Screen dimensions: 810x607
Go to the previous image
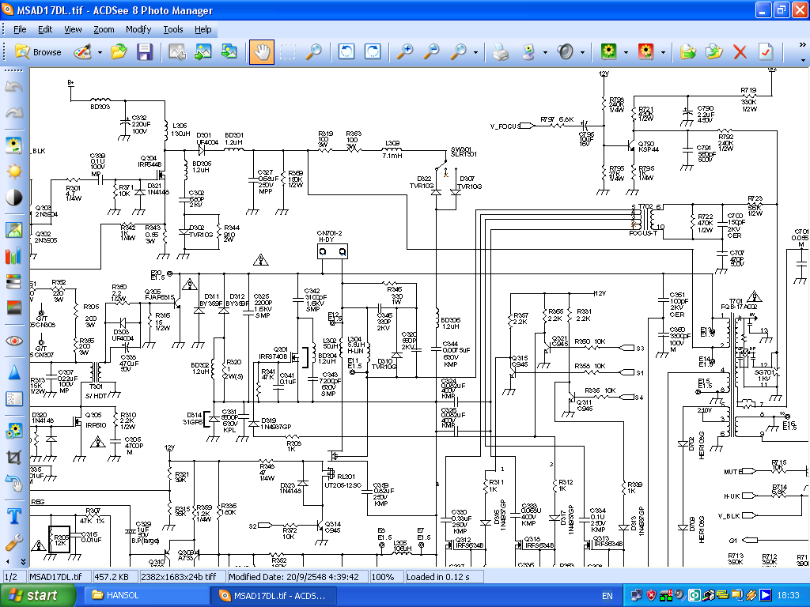[176, 52]
